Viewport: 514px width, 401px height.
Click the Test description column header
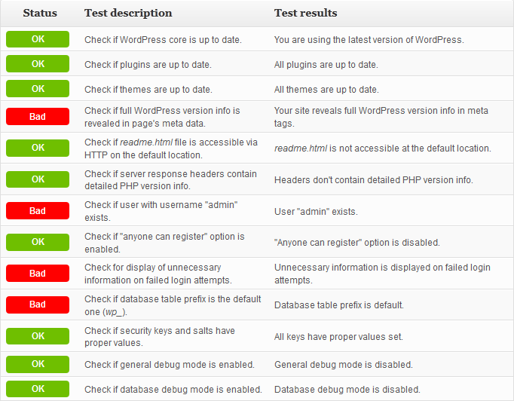click(x=128, y=13)
